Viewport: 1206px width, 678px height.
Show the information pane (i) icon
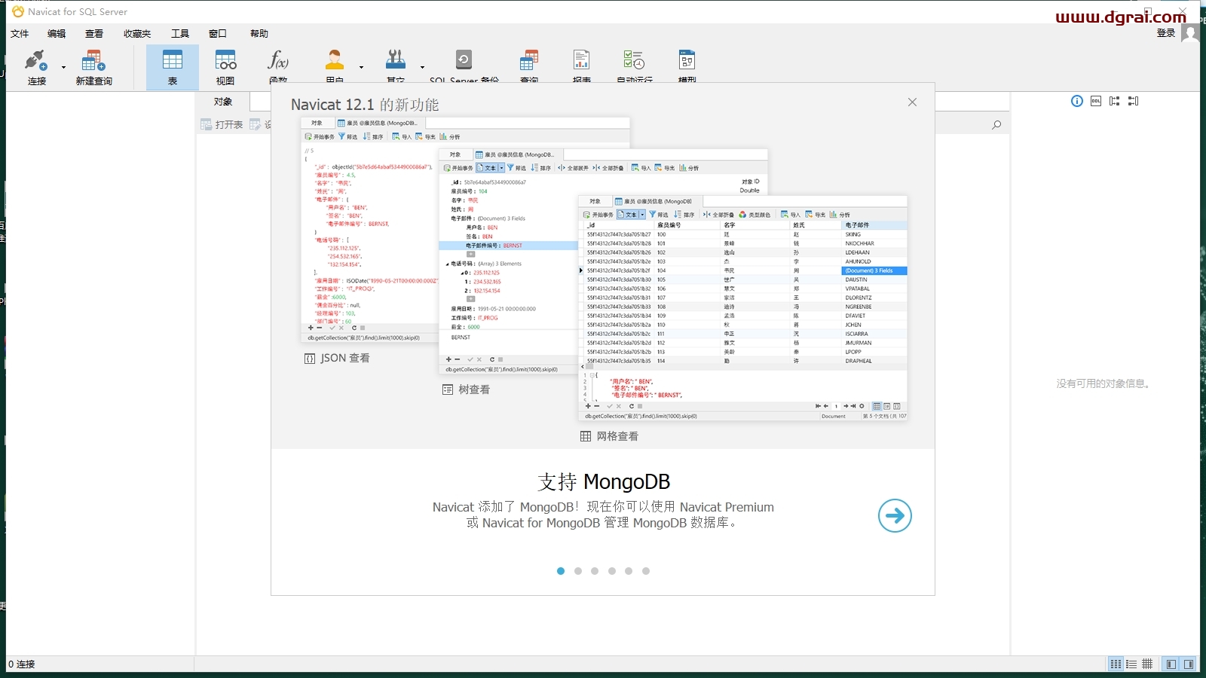point(1077,101)
